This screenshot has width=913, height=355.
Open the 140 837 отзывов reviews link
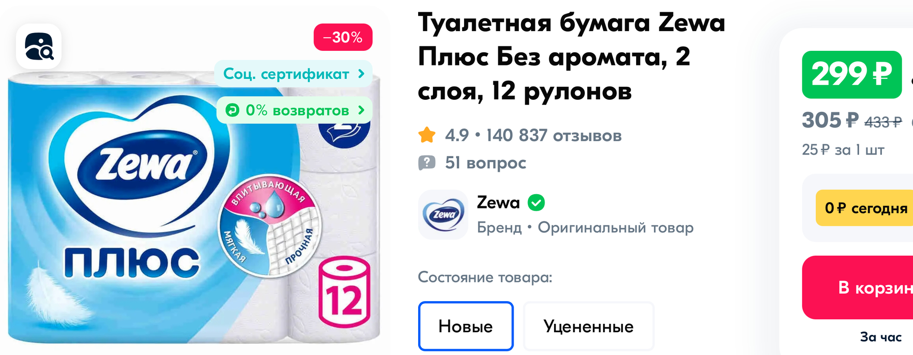[x=554, y=135]
